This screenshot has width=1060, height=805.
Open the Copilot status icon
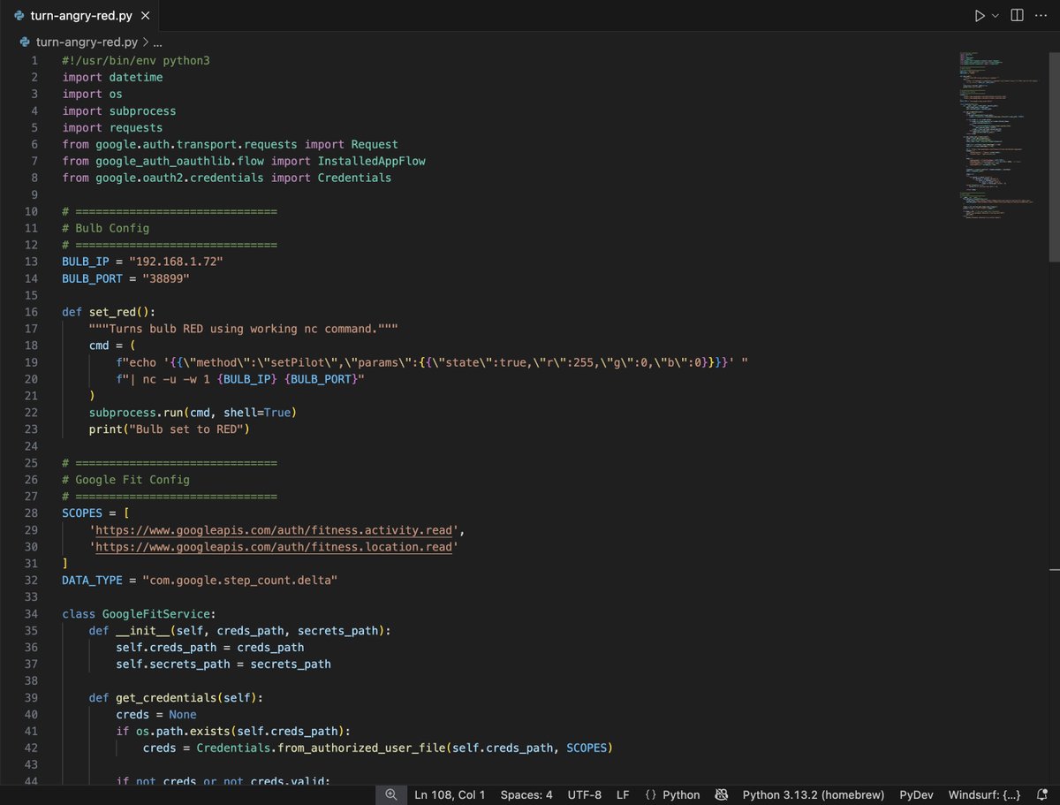click(x=721, y=794)
